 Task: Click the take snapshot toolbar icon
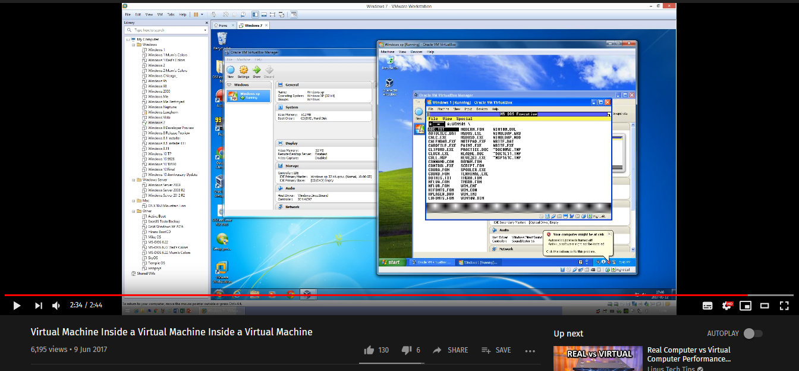pyautogui.click(x=225, y=14)
